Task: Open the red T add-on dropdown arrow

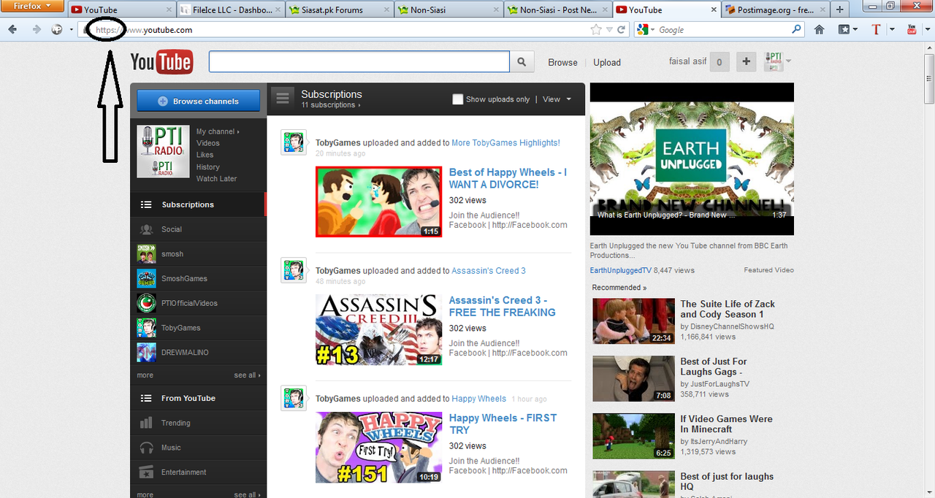Action: 892,30
